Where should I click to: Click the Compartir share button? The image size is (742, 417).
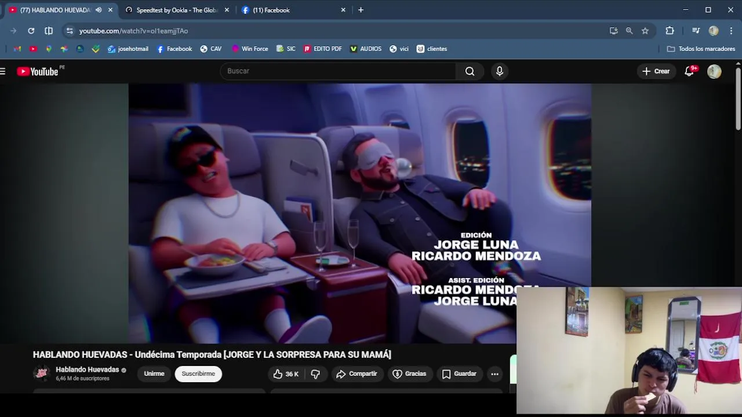(357, 374)
